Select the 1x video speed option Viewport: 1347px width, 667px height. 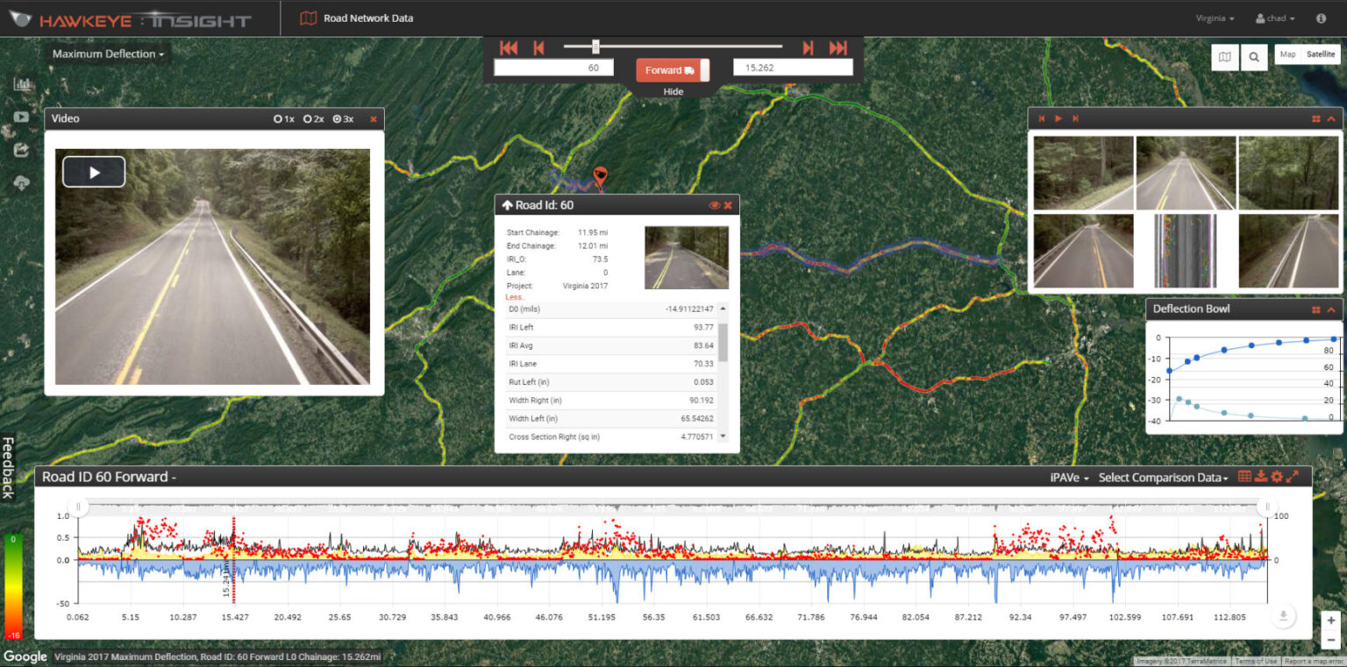click(283, 118)
